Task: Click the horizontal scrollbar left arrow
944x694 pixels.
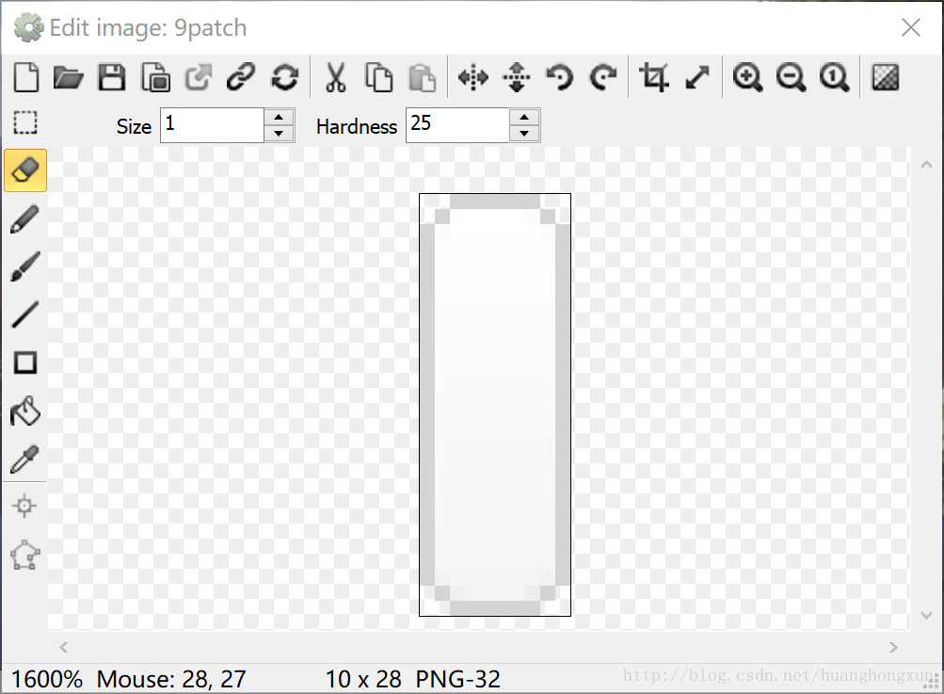Action: click(64, 647)
